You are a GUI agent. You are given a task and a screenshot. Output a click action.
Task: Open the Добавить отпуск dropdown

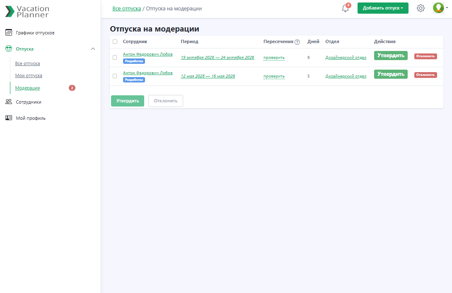[x=383, y=8]
